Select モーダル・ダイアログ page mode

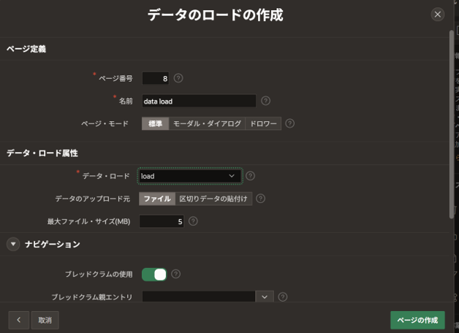(207, 123)
